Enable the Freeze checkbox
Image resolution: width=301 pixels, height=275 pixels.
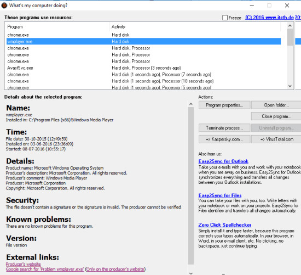pos(225,18)
